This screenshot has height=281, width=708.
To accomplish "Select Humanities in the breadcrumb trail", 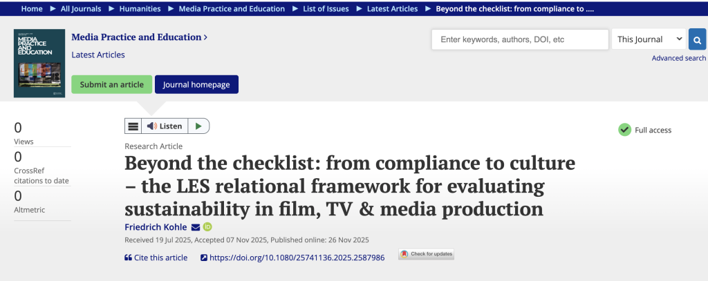I will pyautogui.click(x=142, y=9).
